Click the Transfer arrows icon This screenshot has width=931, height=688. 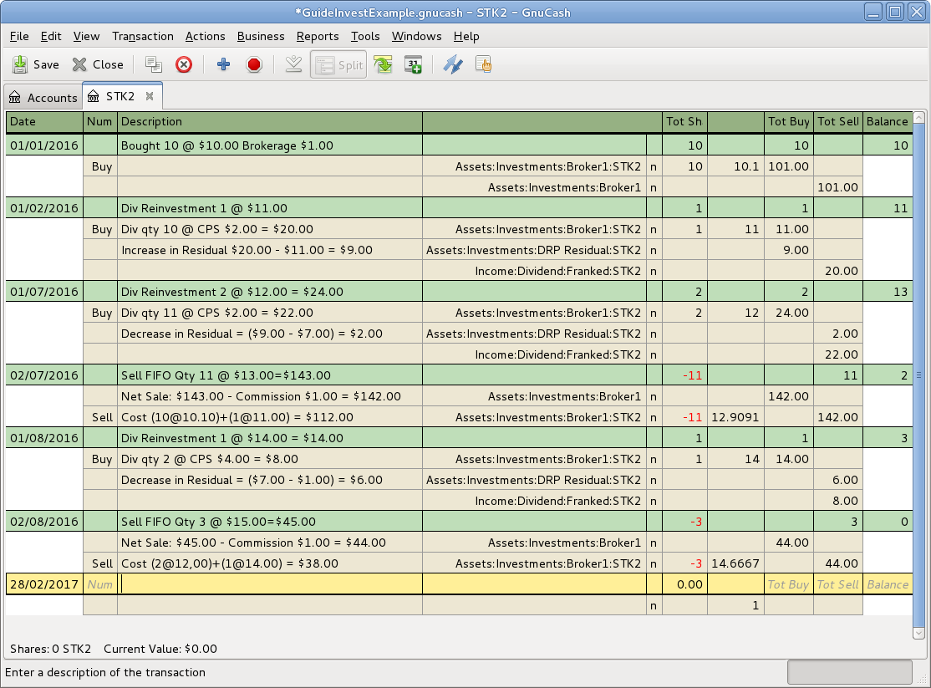[452, 64]
